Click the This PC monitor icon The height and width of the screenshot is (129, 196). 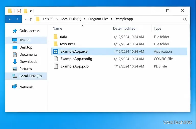point(15,40)
